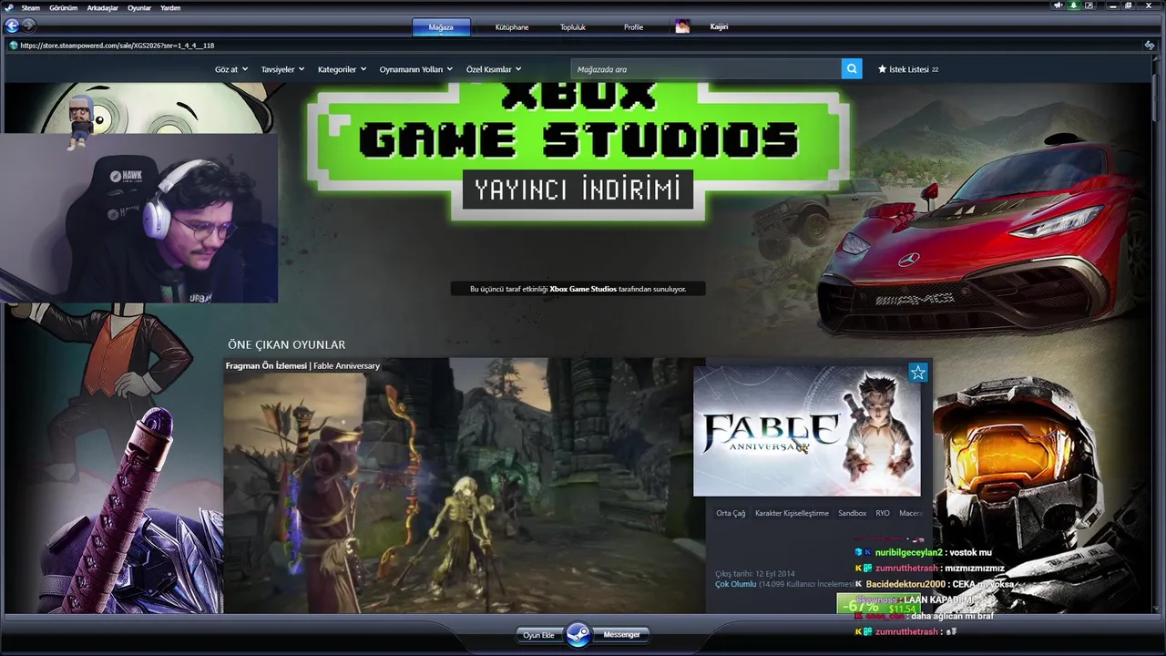Go back with the blue back arrow
Screen dimensions: 1166x656
[12, 26]
